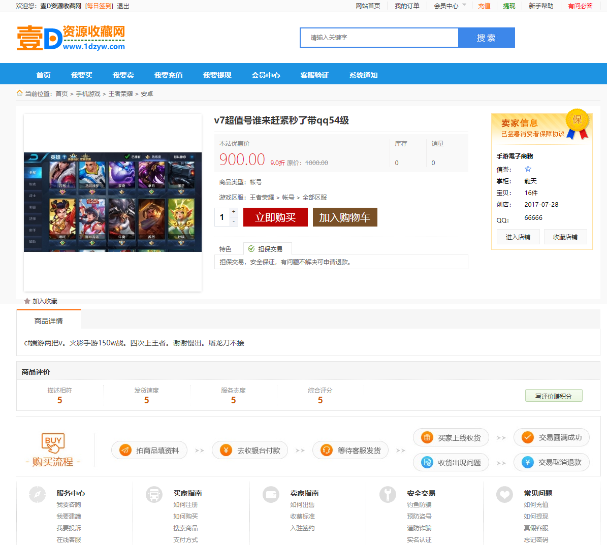This screenshot has height=545, width=607.
Task: Increase quantity with the plus stepper
Action: [x=234, y=212]
